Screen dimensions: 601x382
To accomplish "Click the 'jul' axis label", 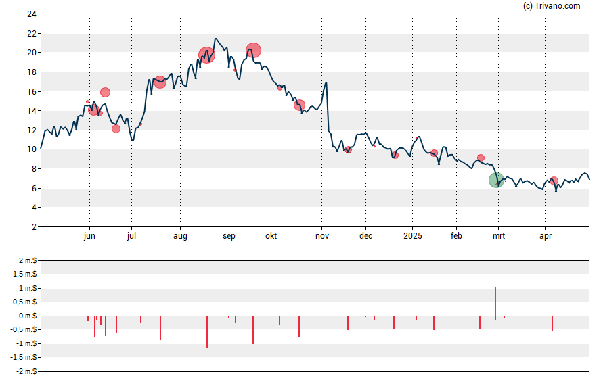I will tap(131, 235).
